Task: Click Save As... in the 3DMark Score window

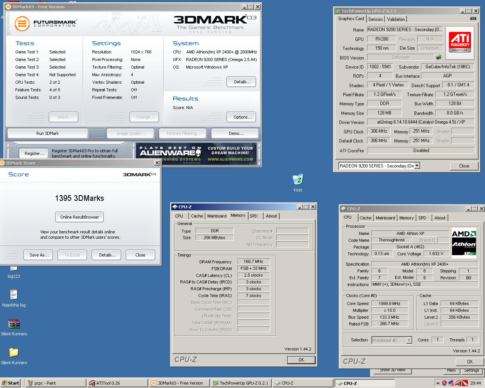Action: (x=39, y=255)
